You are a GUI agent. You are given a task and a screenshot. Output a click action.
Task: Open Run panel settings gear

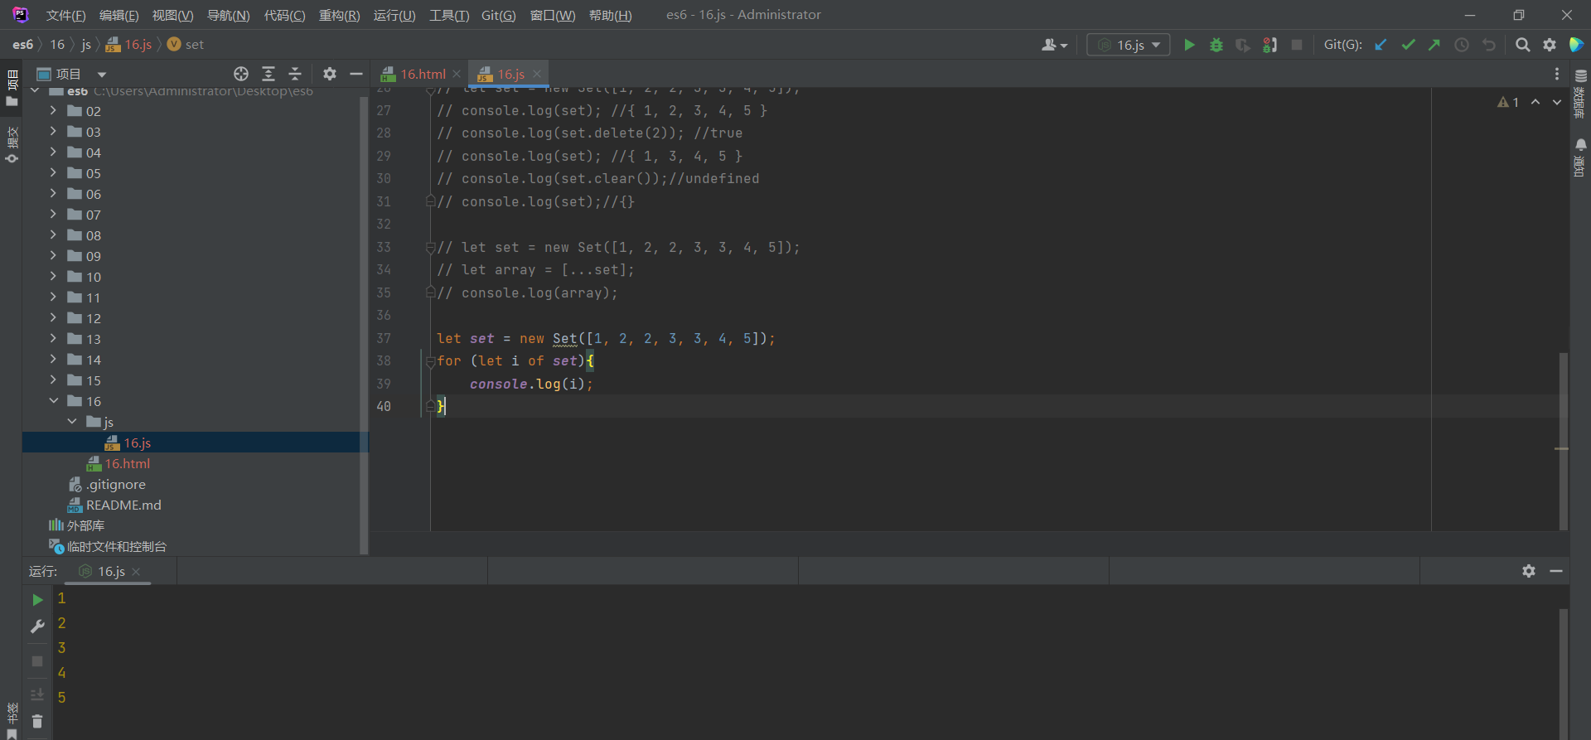1529,571
